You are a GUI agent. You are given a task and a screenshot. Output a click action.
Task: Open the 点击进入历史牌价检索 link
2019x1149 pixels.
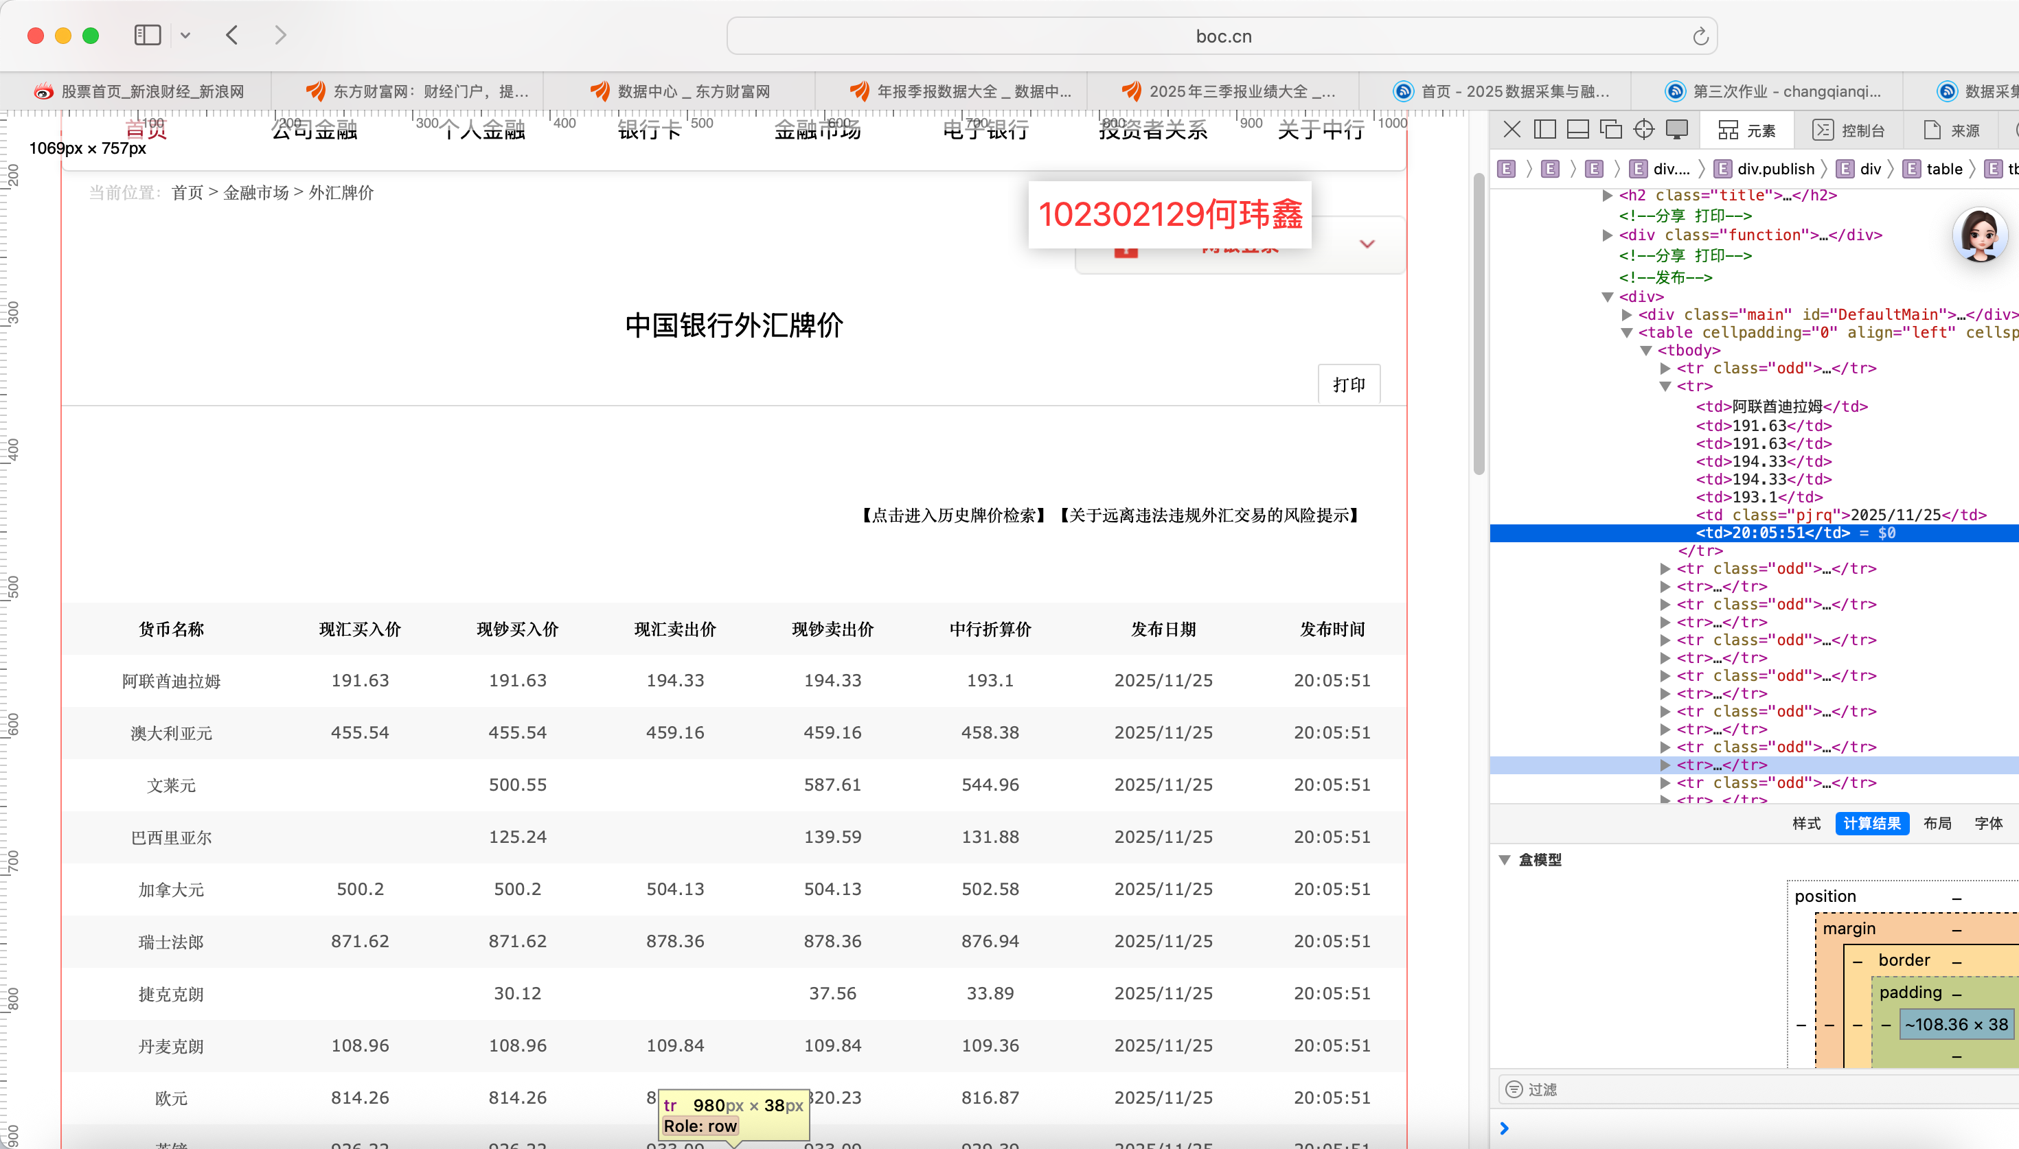click(x=953, y=515)
